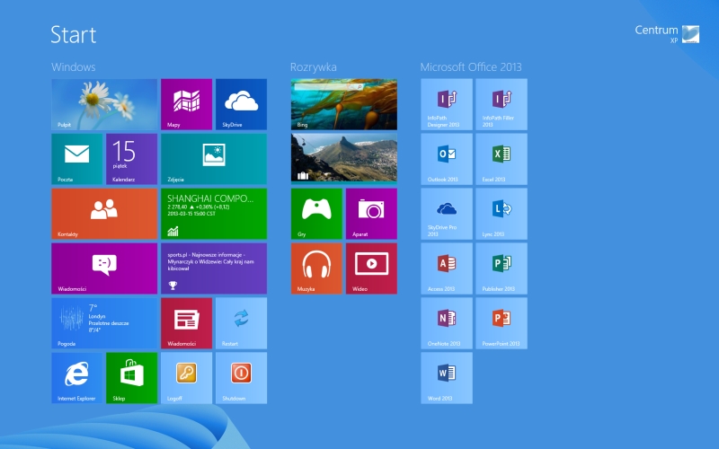
Task: Open the Zdjęcia photos tile
Action: pos(214,159)
